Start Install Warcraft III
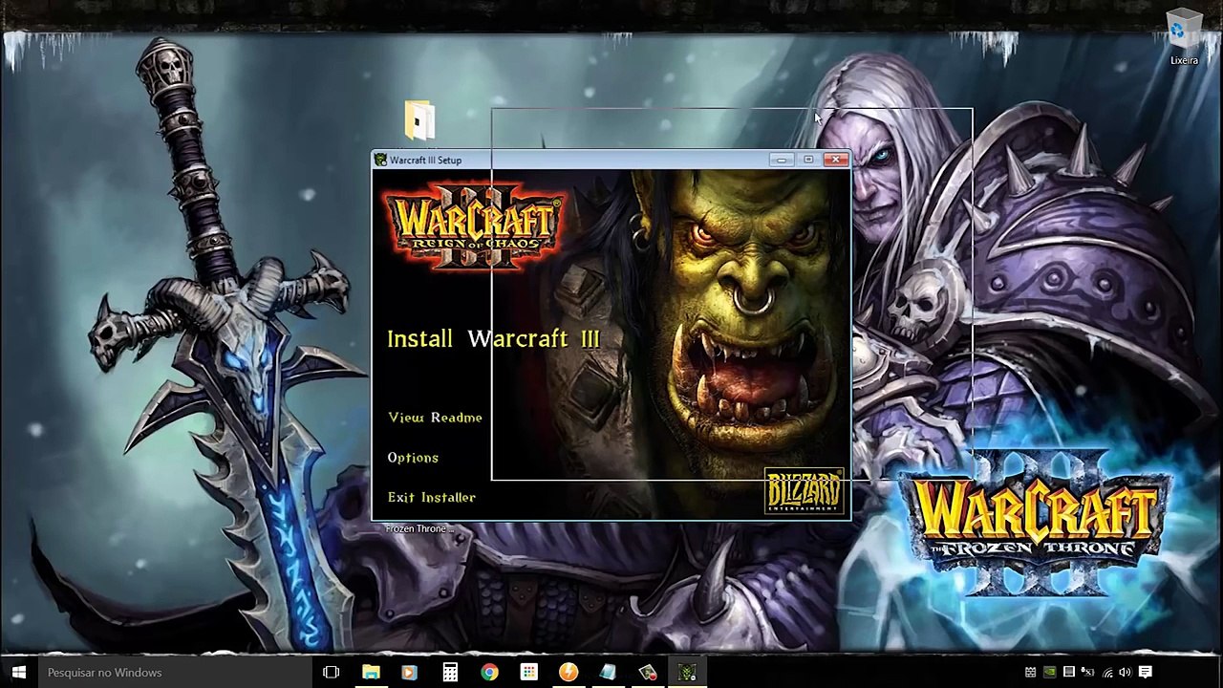1223x688 pixels. tap(493, 338)
